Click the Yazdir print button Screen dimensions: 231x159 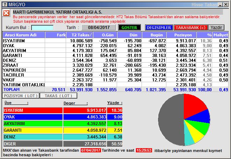pyautogui.click(x=216, y=28)
